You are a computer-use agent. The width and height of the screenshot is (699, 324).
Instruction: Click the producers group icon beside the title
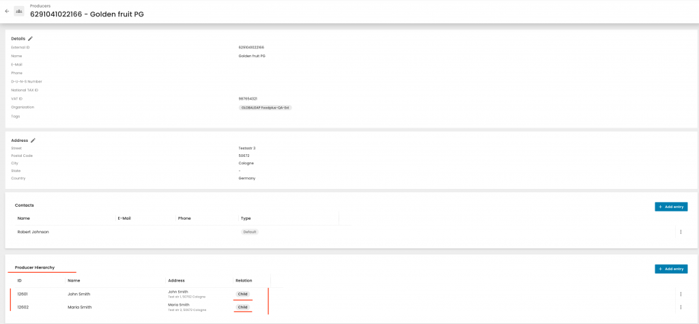19,12
